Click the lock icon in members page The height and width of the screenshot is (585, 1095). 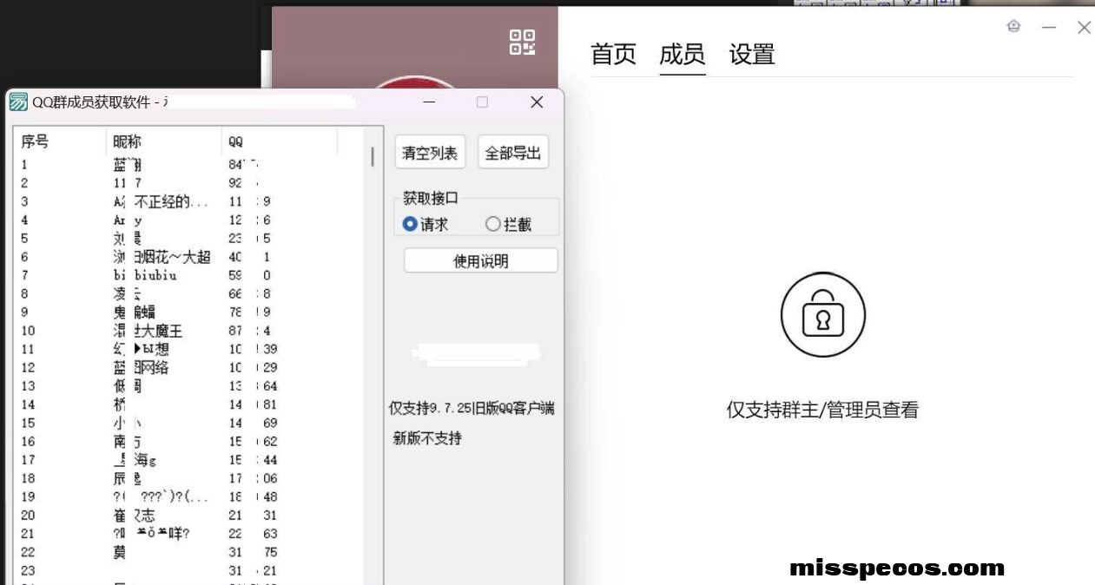click(822, 314)
